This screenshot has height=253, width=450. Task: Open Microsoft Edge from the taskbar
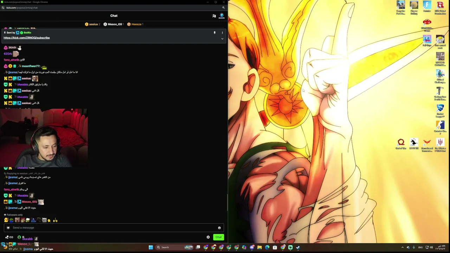point(267,247)
